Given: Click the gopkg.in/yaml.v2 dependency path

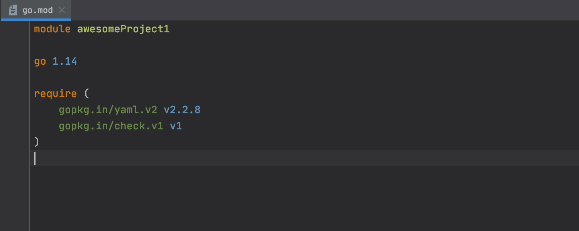Looking at the screenshot, I should [108, 110].
